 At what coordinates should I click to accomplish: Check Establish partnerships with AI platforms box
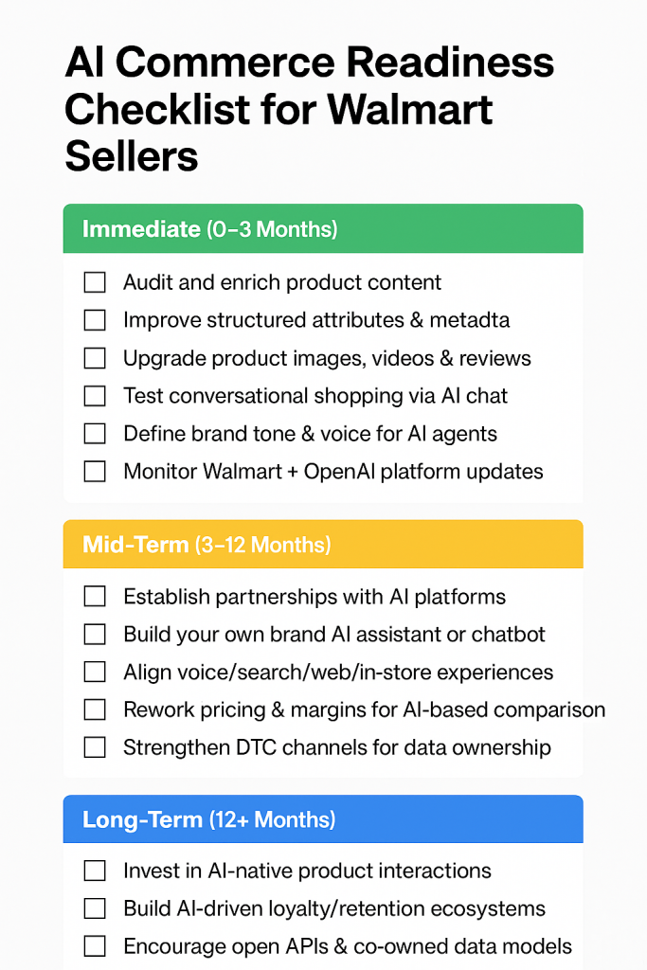(95, 597)
